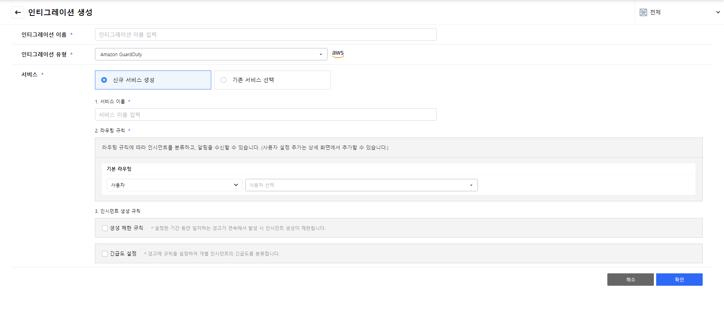724x314 pixels.
Task: Click the 기본 라우팅 section header
Action: coord(119,169)
